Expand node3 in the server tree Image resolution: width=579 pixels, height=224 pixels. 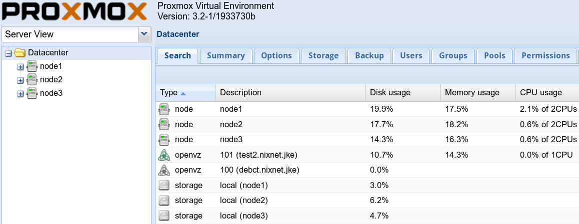(x=20, y=94)
